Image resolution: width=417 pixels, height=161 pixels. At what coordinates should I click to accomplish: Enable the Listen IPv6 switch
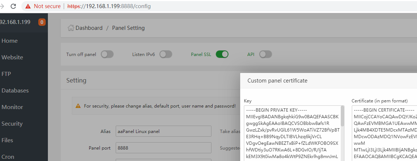click(x=166, y=55)
